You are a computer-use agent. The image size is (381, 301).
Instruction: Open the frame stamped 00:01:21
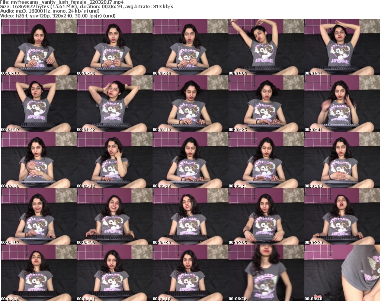point(342,47)
